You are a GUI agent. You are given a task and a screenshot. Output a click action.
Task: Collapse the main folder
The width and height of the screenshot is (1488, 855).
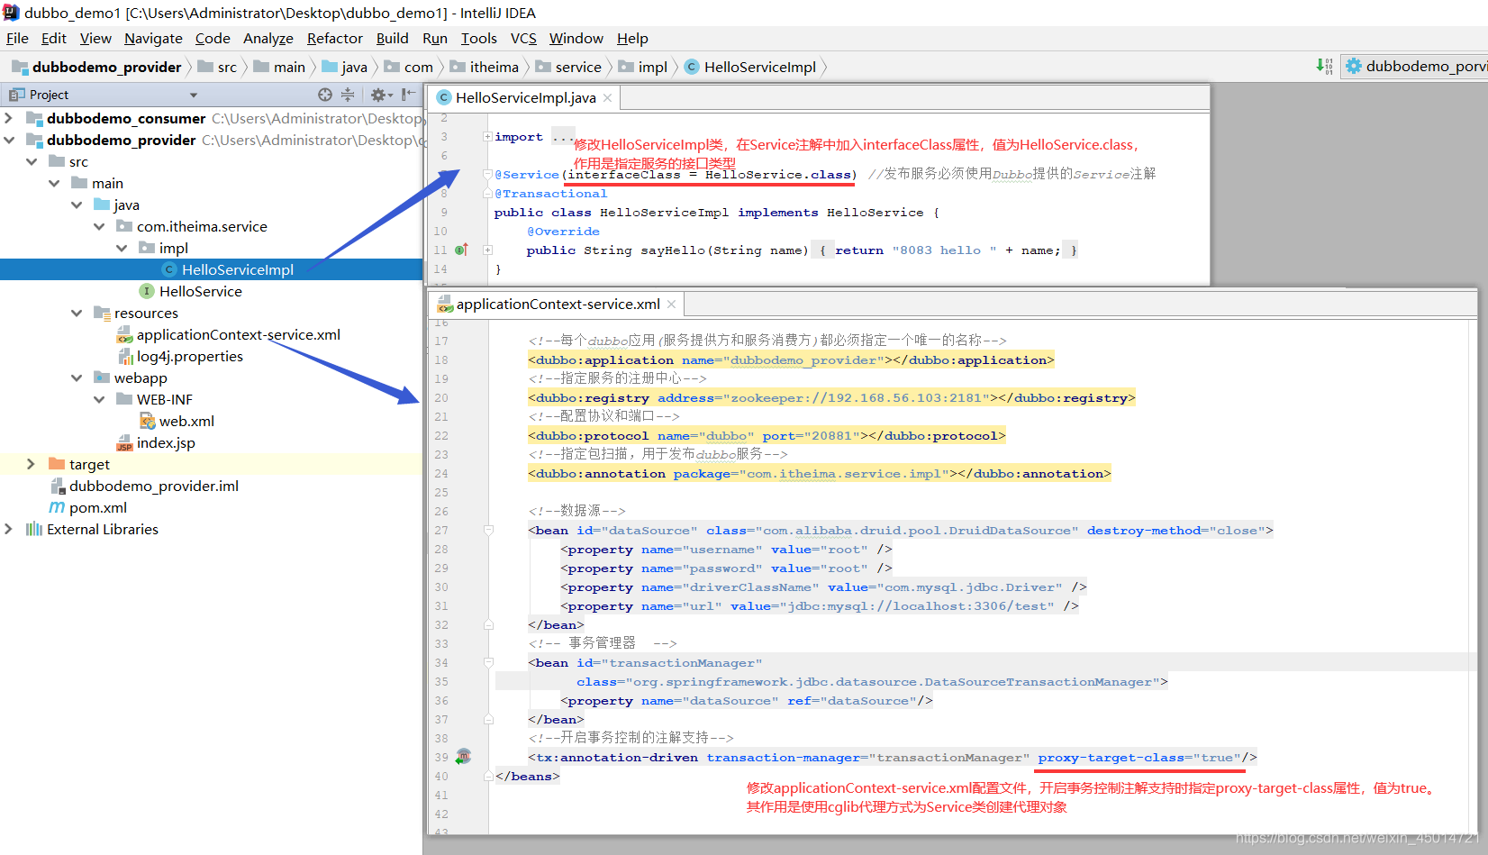[x=54, y=183]
